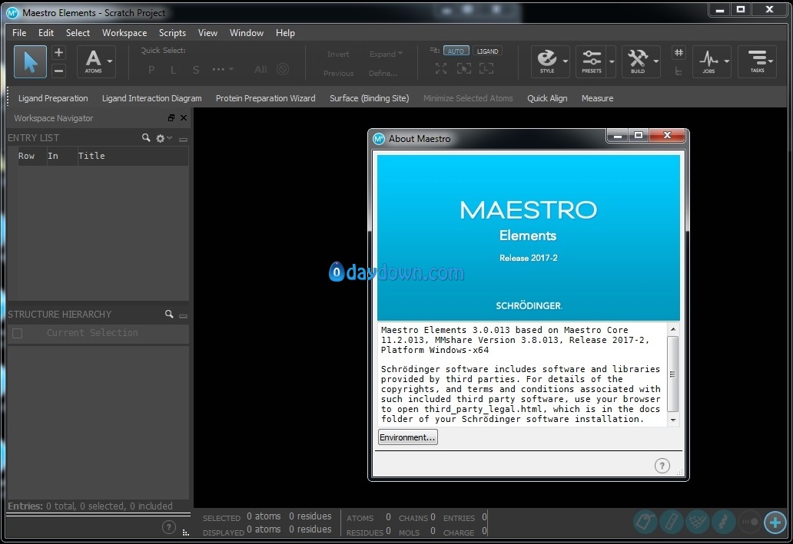The width and height of the screenshot is (793, 544).
Task: Toggle the AUTO fit mode
Action: pos(456,51)
